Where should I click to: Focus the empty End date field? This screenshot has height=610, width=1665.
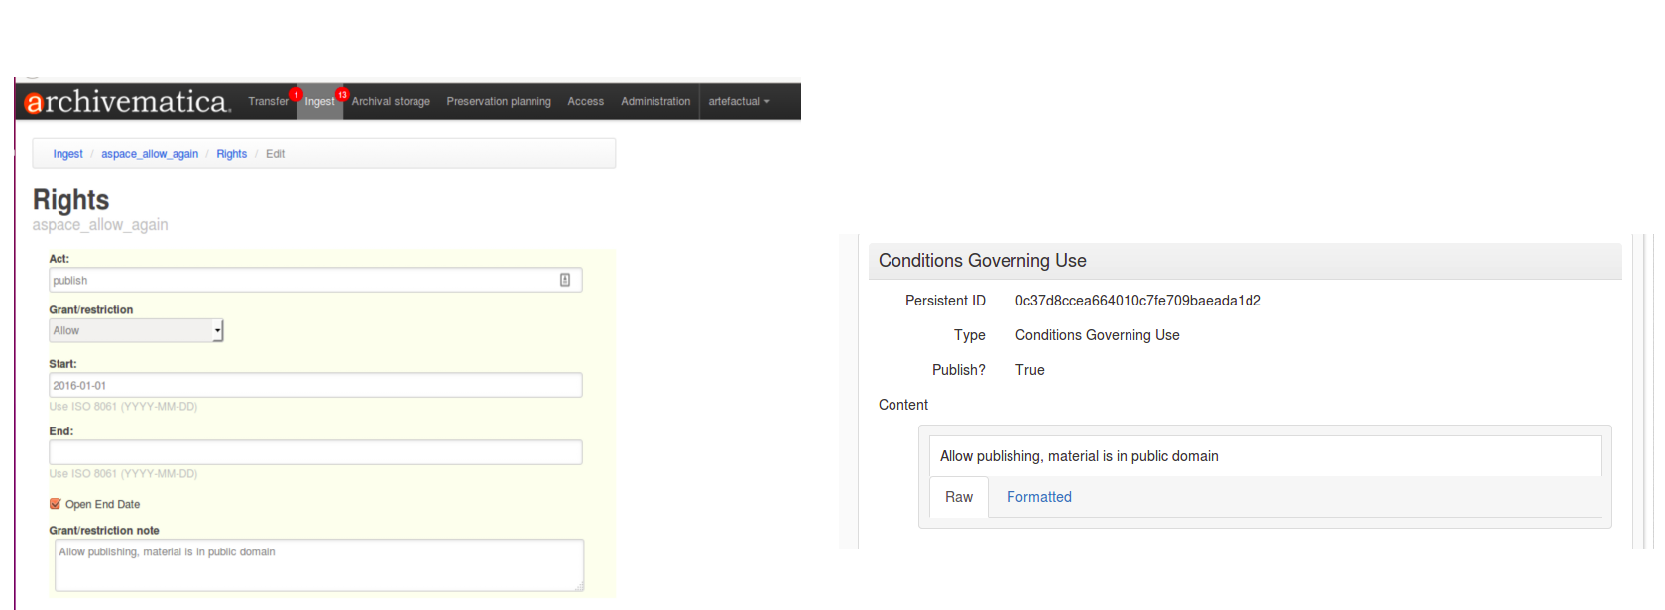(x=315, y=452)
